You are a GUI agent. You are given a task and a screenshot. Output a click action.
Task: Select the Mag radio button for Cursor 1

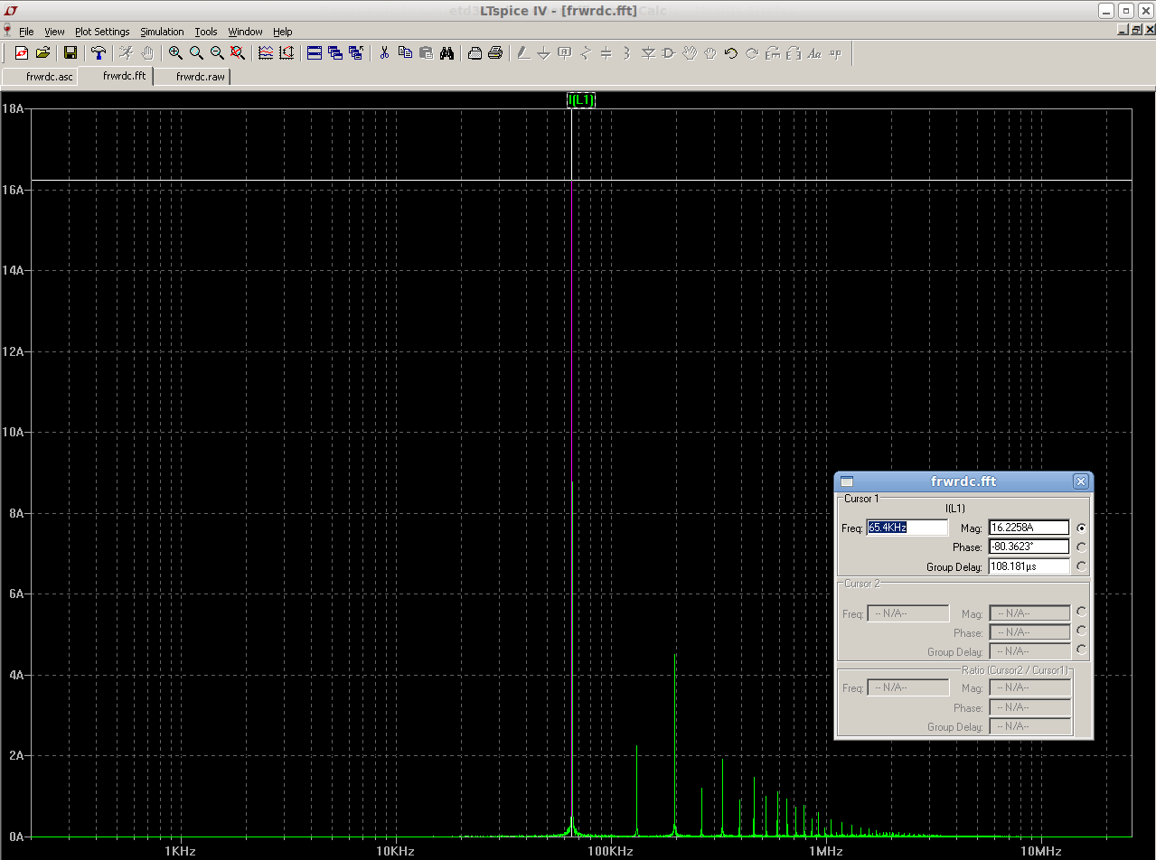click(1082, 528)
